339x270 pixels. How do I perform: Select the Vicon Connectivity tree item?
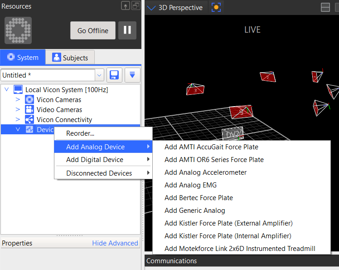(64, 119)
